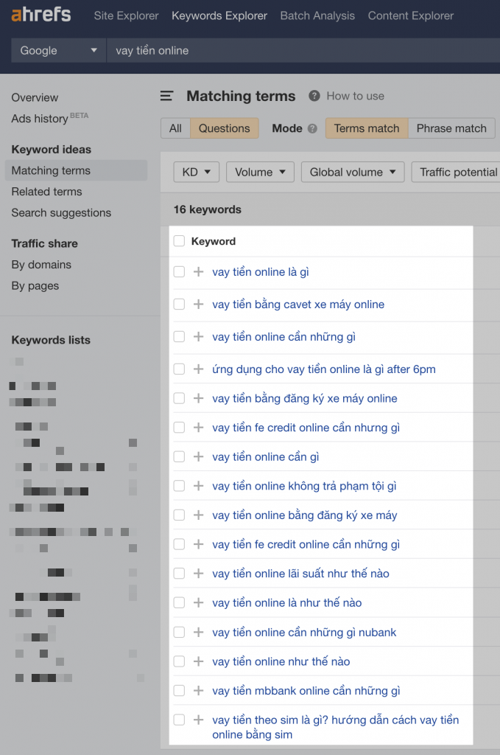Open Keywords Explorer in top navigation
Image resolution: width=500 pixels, height=755 pixels.
[219, 15]
